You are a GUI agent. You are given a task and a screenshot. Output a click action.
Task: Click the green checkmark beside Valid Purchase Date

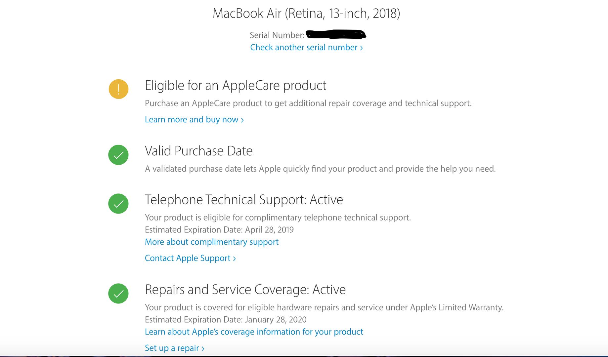pyautogui.click(x=118, y=155)
